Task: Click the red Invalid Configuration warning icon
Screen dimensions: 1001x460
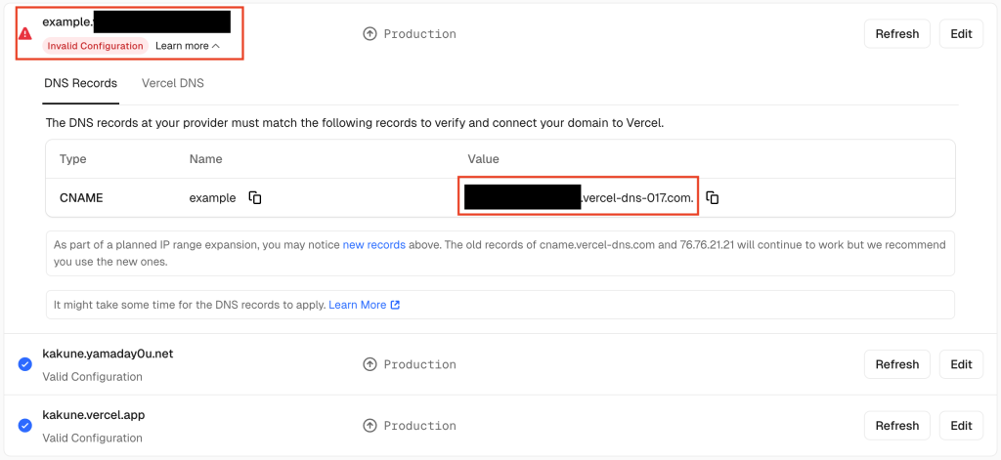Action: [25, 34]
